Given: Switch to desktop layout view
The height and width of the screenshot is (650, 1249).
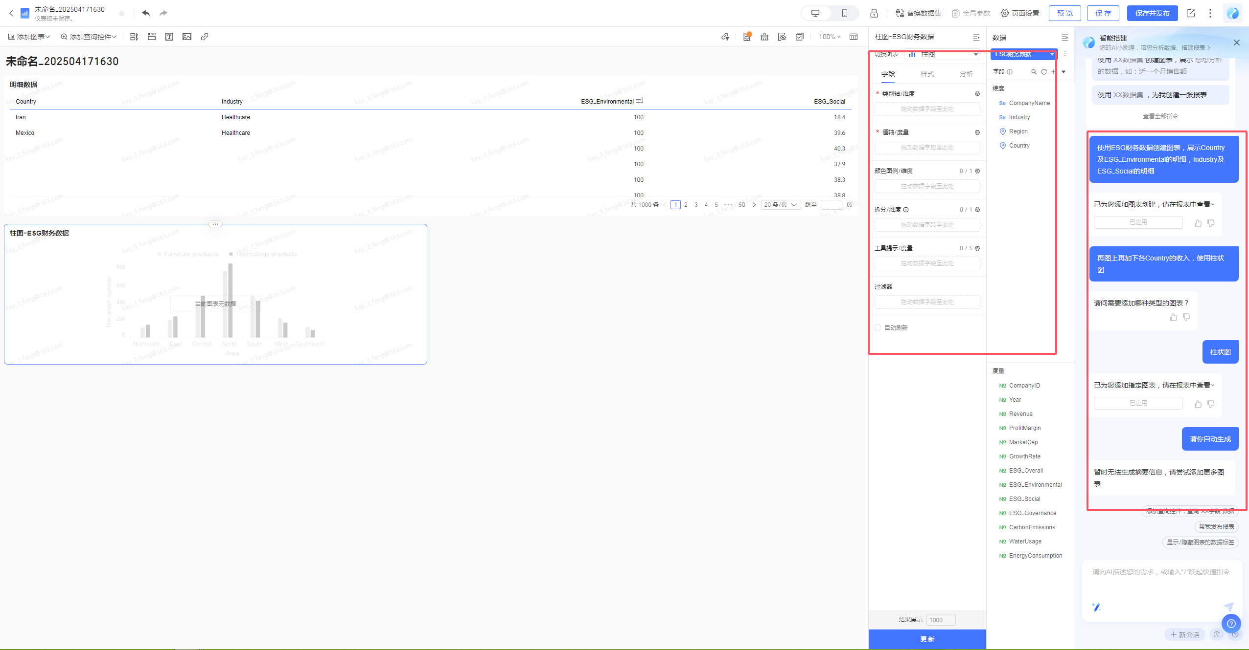Looking at the screenshot, I should tap(815, 13).
